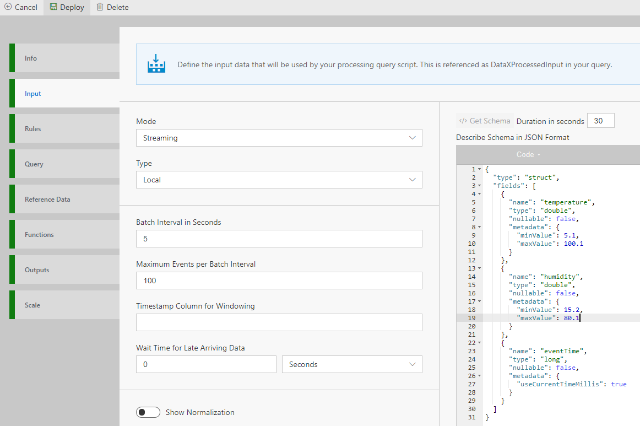This screenshot has width=640, height=426.
Task: Collapse JSON fold arrow at line 26
Action: (480, 376)
